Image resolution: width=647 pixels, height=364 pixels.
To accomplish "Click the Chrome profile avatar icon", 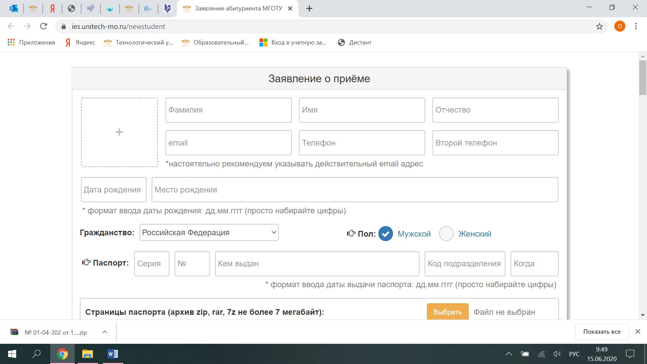I will pos(619,26).
